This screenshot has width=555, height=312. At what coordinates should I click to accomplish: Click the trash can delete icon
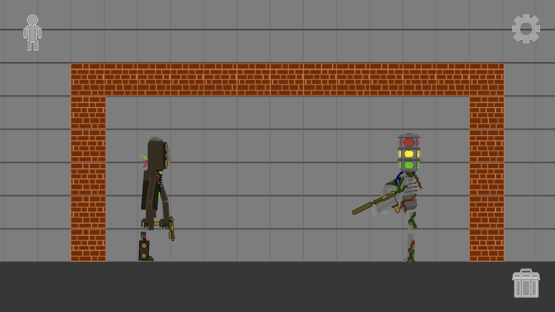pyautogui.click(x=526, y=283)
